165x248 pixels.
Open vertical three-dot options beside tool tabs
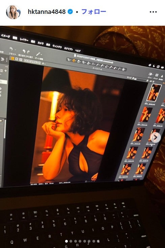click(x=7, y=60)
